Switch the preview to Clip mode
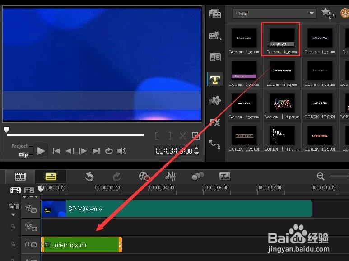This screenshot has height=261, width=349. click(23, 154)
